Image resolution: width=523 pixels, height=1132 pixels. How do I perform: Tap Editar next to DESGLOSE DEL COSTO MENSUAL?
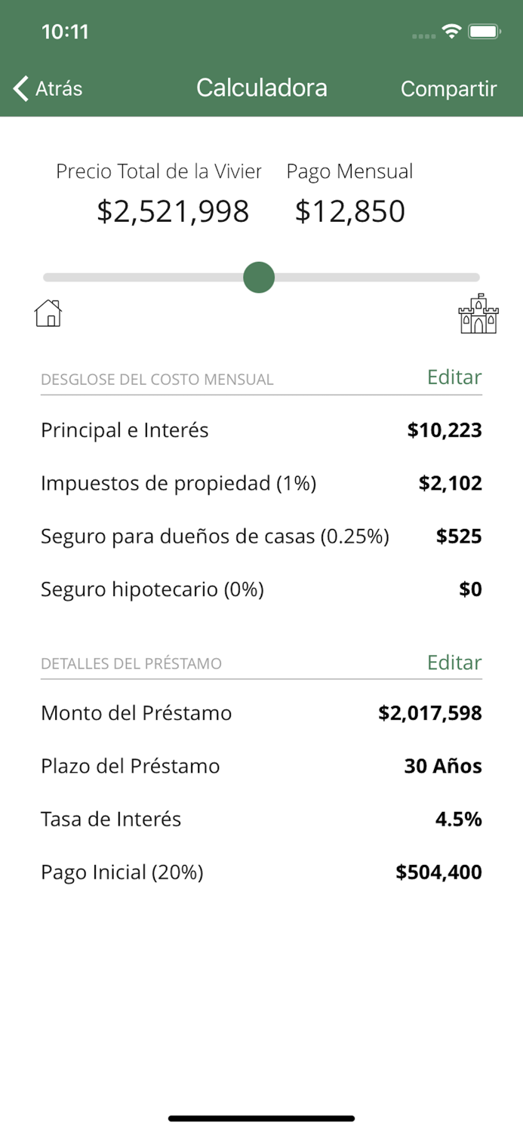(x=454, y=377)
